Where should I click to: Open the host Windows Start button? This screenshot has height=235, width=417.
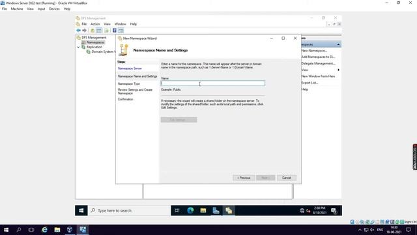point(6,230)
